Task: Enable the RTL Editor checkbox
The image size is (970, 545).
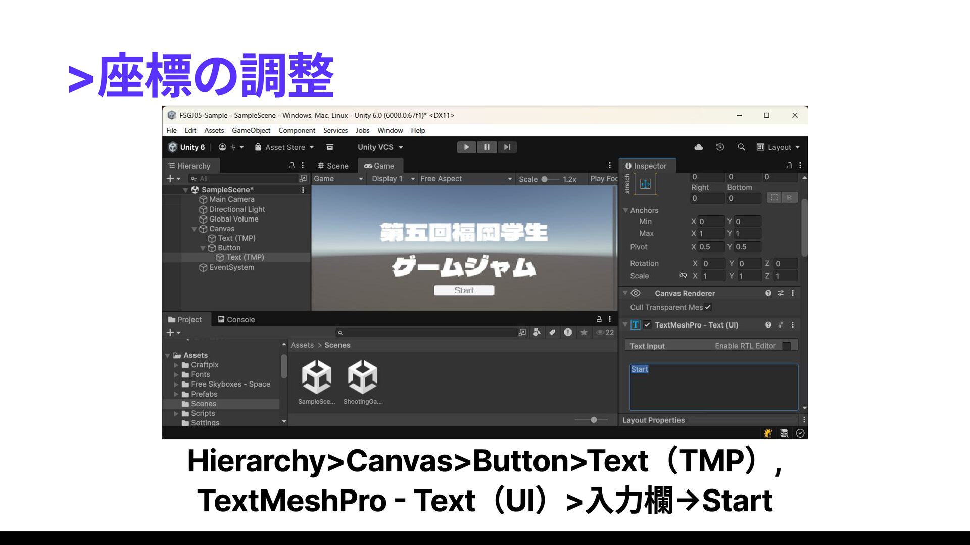Action: (786, 346)
